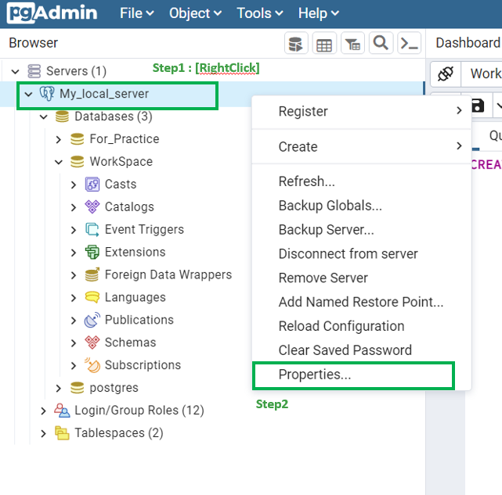
Task: Click the Login/Group Roles users icon
Action: [62, 411]
